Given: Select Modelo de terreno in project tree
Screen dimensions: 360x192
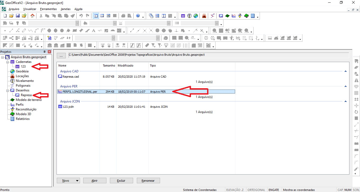Looking at the screenshot, I should [x=29, y=100].
